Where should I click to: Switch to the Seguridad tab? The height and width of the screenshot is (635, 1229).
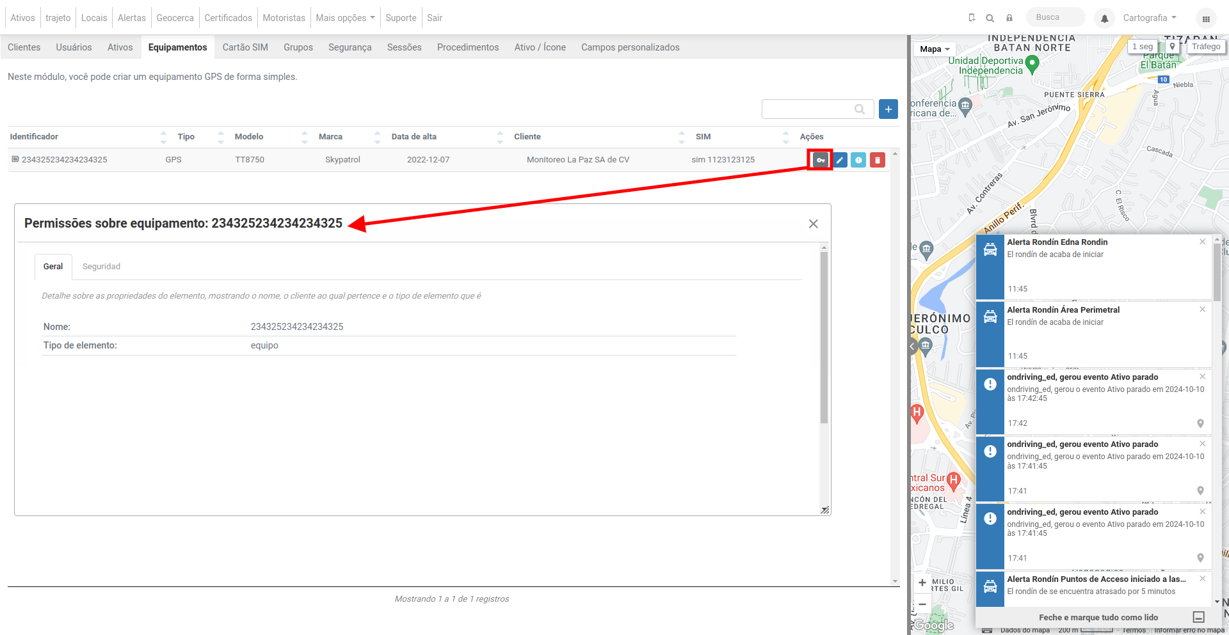tap(101, 267)
